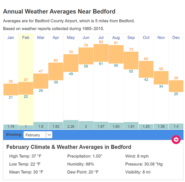Select the Feb month column header

26,37
